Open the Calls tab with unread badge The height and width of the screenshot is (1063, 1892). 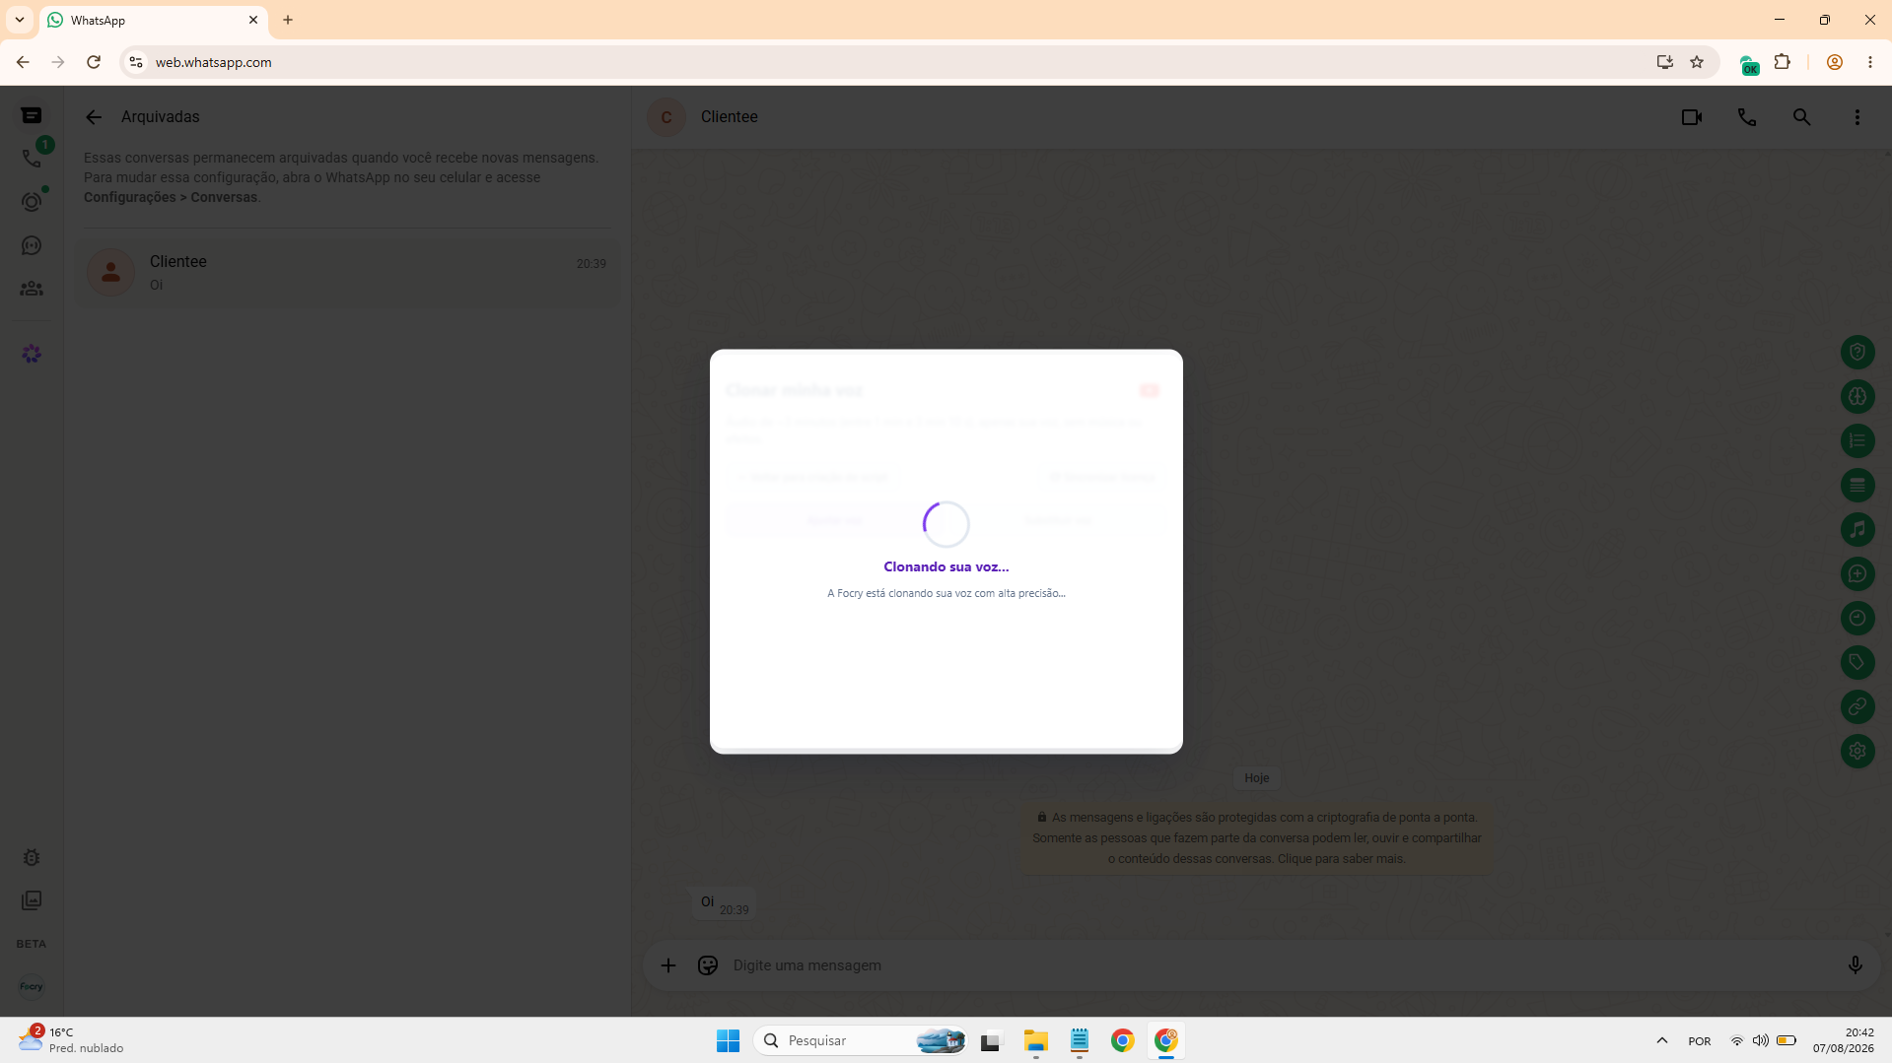pos(32,159)
